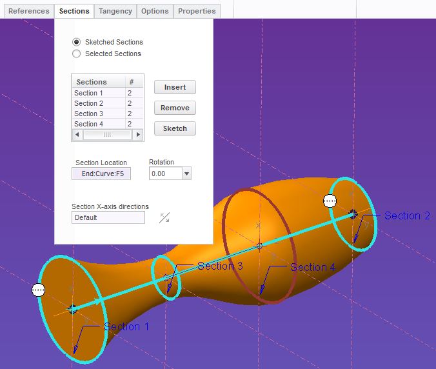Click the white drag handle near Section 2
The width and height of the screenshot is (436, 369).
[x=330, y=201]
